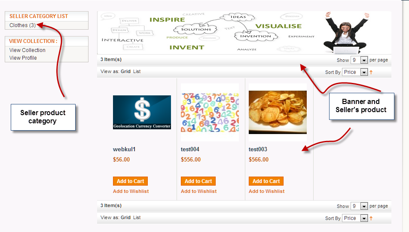Add test004 to wishlist

pyautogui.click(x=198, y=191)
